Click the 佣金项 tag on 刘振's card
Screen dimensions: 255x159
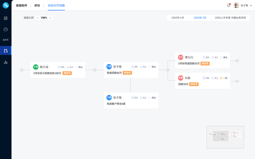[194, 84]
